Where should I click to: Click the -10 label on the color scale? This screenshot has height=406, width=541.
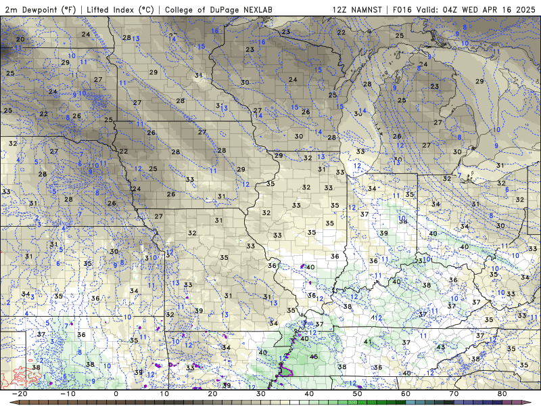tap(68, 394)
